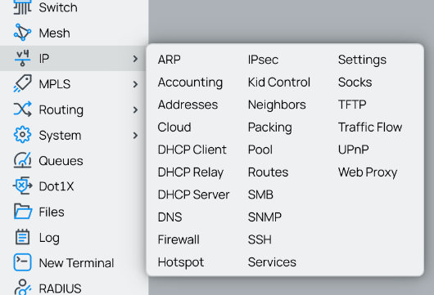Screen dimensions: 434x295
Task: Expand the System submenu chevron
Action: [x=135, y=136]
